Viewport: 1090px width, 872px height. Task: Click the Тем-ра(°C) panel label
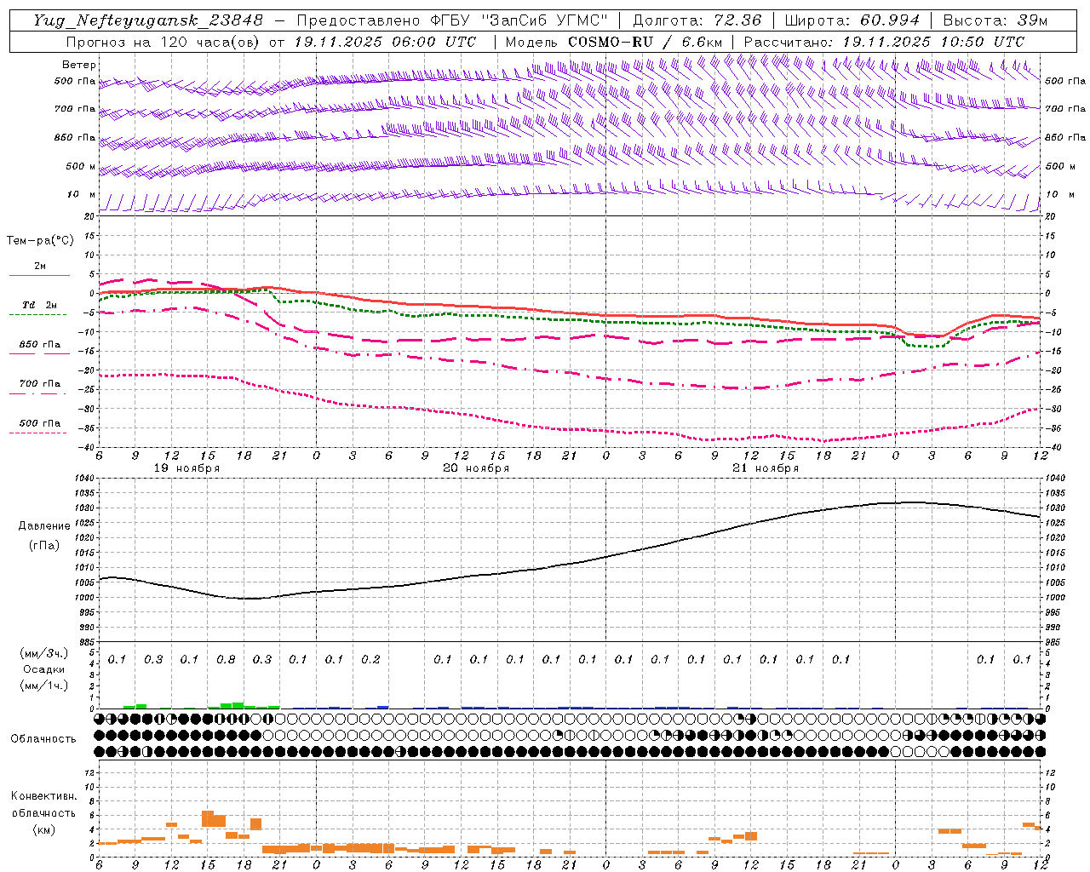pyautogui.click(x=40, y=241)
